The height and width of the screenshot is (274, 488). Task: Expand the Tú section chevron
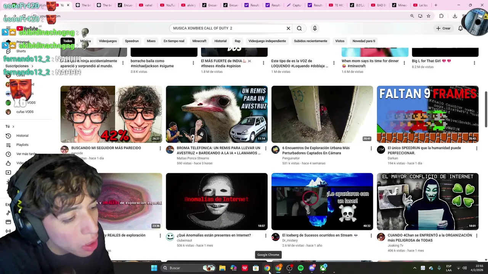coord(13,126)
